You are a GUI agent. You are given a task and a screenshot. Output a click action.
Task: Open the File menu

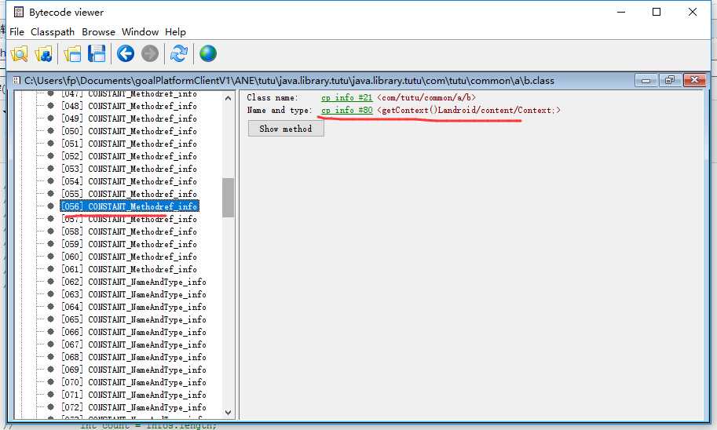pos(16,32)
